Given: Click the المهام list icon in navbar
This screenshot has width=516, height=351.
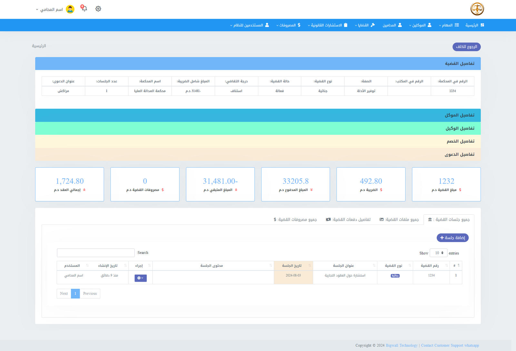Looking at the screenshot, I should coord(457,25).
